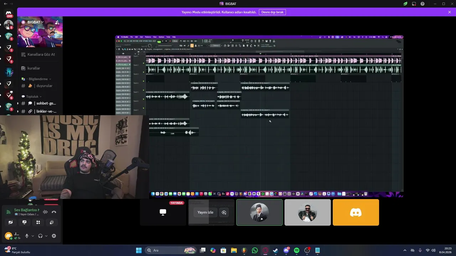Toggle the camera on in voice panel
Image resolution: width=456 pixels, height=256 pixels.
pyautogui.click(x=11, y=222)
